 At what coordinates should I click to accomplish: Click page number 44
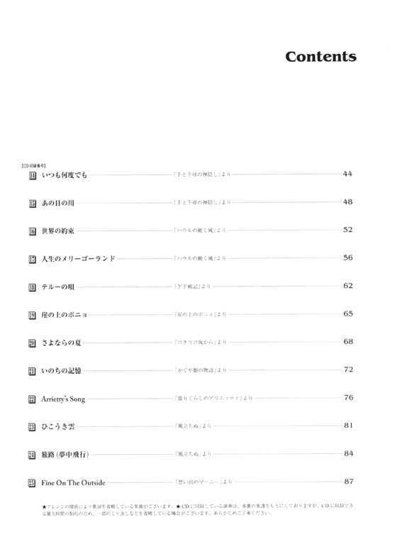[347, 174]
